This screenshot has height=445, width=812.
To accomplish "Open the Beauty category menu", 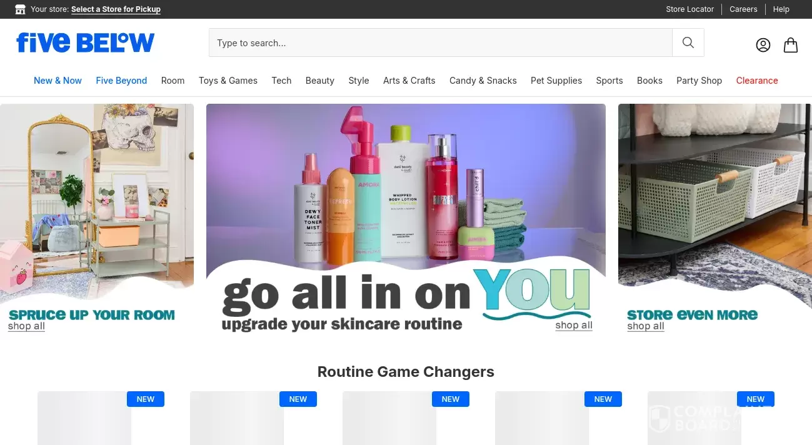I will [x=320, y=81].
